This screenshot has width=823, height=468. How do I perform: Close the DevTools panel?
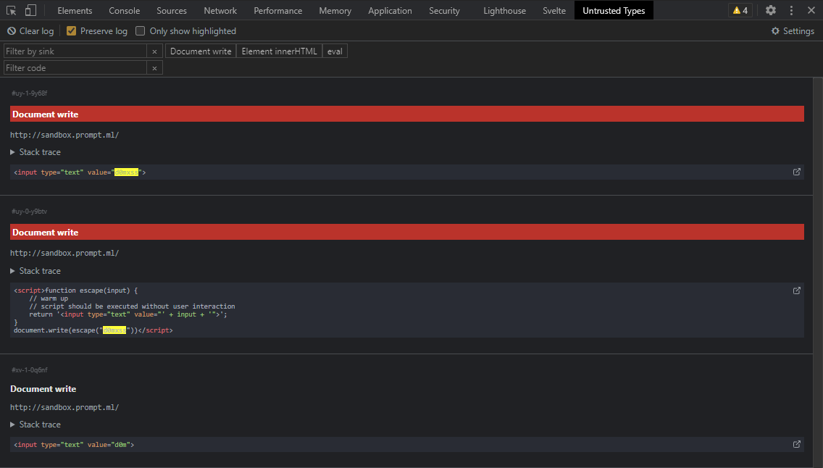pos(811,10)
